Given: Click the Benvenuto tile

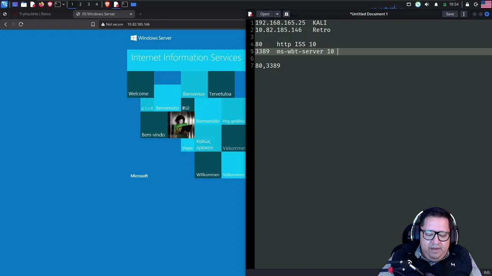Looking at the screenshot, I should click(x=167, y=98).
